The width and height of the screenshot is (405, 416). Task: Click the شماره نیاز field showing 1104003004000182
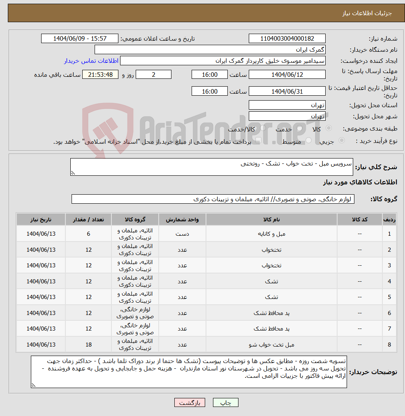[287, 38]
